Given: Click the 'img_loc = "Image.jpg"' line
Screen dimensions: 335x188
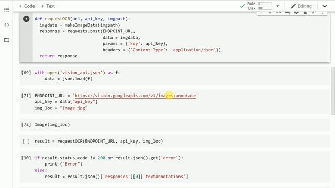Looking at the screenshot, I should [61, 108].
